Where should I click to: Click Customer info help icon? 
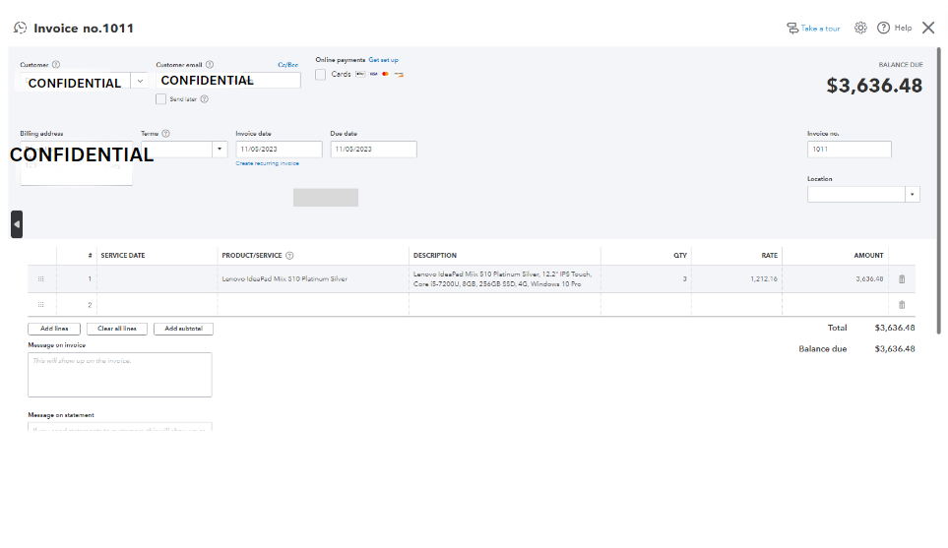coord(56,65)
